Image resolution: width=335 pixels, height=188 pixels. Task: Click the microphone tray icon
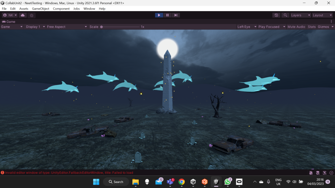268,182
